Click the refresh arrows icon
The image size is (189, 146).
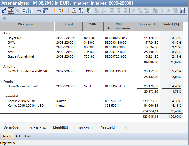[39, 10]
